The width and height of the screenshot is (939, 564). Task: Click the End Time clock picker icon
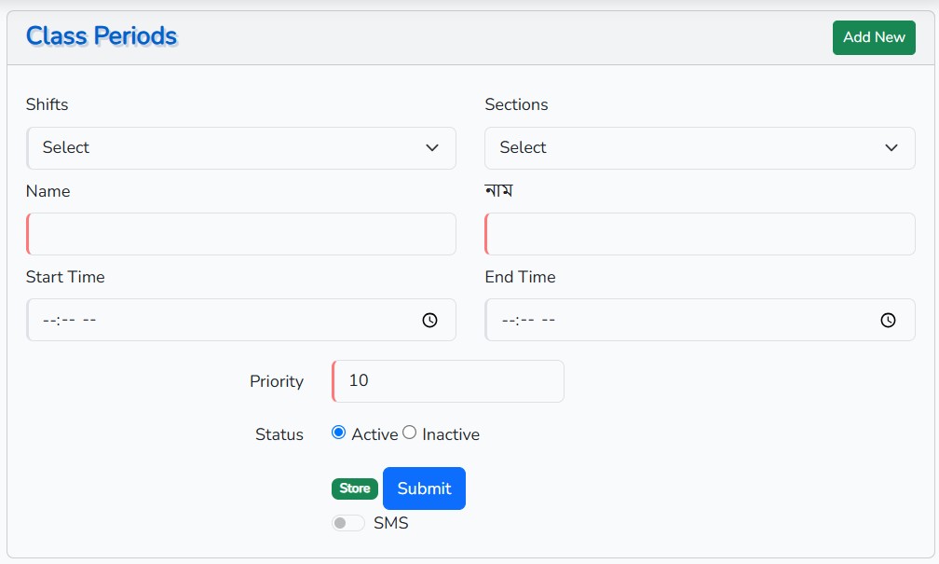pyautogui.click(x=888, y=320)
